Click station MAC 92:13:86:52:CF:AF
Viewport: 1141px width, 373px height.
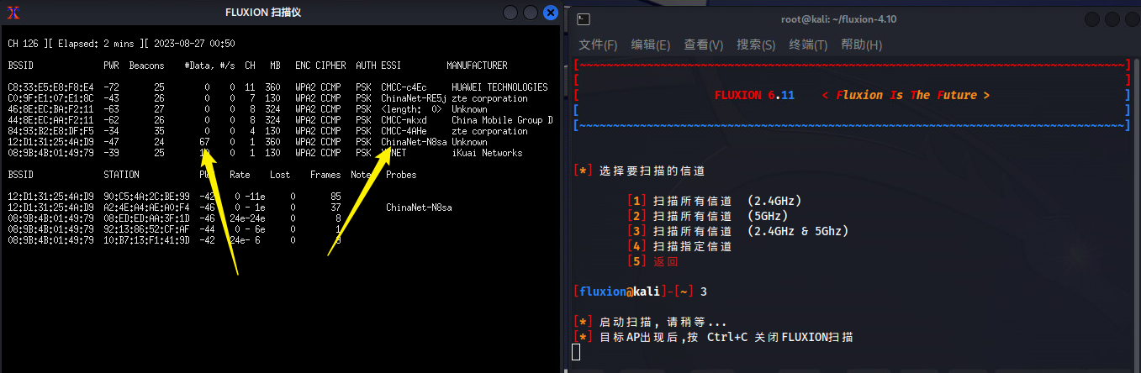pos(146,229)
